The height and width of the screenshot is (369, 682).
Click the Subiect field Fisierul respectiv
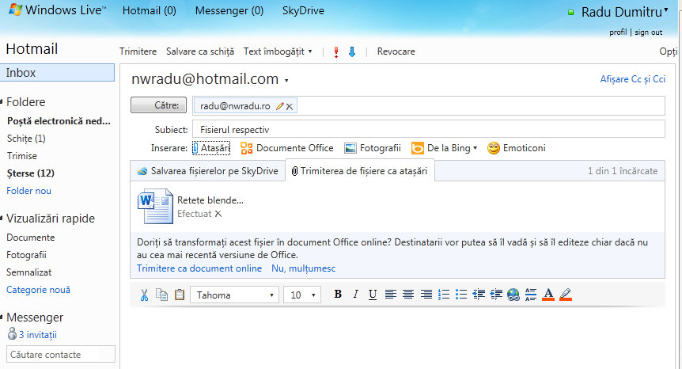pyautogui.click(x=428, y=129)
